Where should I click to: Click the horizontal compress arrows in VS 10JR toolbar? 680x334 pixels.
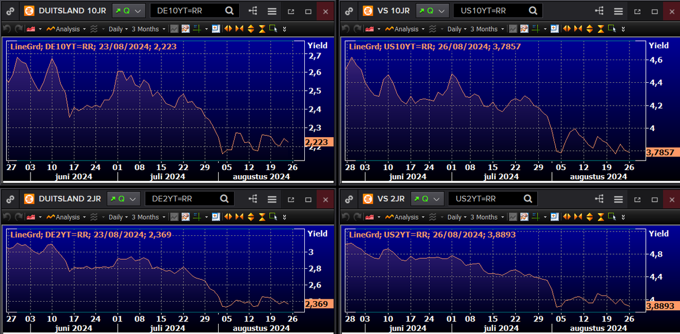(578, 29)
